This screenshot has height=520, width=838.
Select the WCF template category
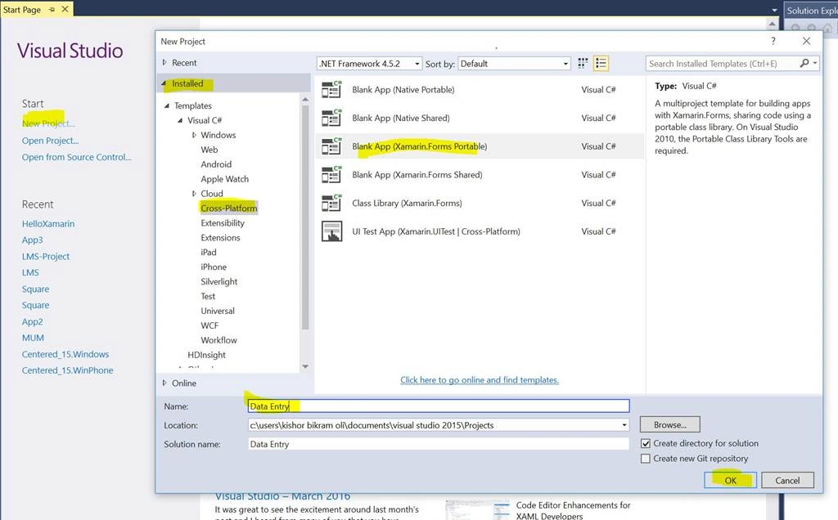point(209,325)
